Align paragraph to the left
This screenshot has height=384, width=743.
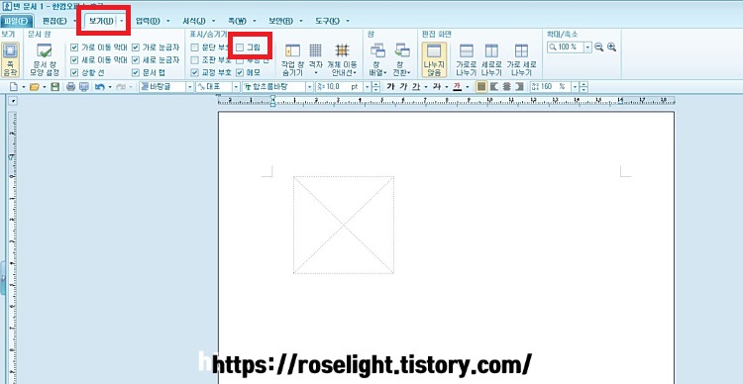[493, 87]
